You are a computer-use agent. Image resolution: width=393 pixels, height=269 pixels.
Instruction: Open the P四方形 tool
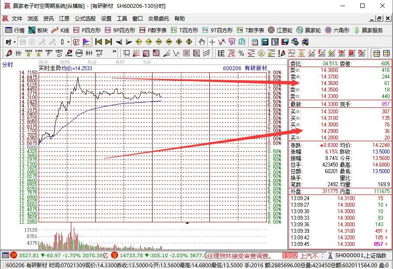[x=87, y=30]
